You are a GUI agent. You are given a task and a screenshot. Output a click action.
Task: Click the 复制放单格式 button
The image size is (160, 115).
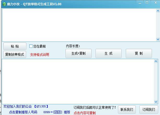click(15, 54)
